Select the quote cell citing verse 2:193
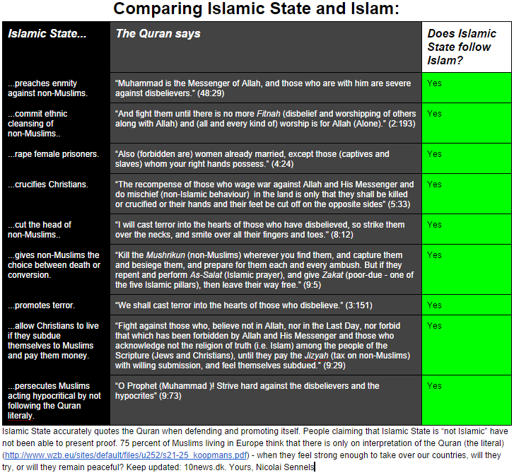This screenshot has width=514, height=473. [x=265, y=119]
